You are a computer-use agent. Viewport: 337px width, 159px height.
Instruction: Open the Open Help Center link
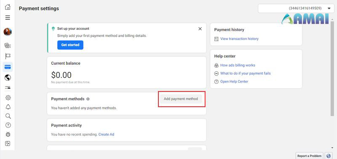pyautogui.click(x=234, y=82)
